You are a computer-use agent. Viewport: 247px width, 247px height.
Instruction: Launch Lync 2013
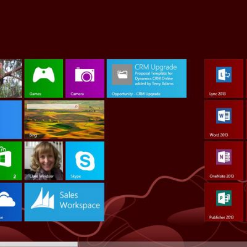pyautogui.click(x=224, y=78)
